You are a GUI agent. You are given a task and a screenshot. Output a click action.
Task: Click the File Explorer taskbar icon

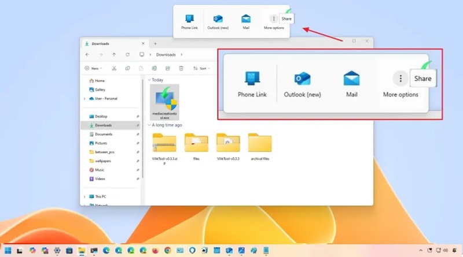(x=82, y=251)
